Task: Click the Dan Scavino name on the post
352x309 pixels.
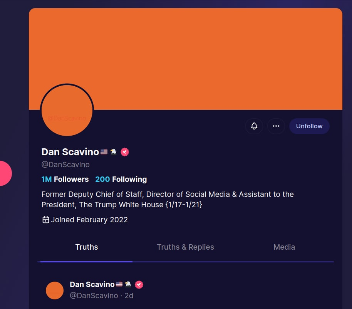Action: (x=92, y=284)
